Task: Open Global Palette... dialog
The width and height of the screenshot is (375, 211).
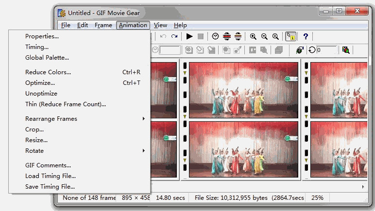Action: click(79, 58)
